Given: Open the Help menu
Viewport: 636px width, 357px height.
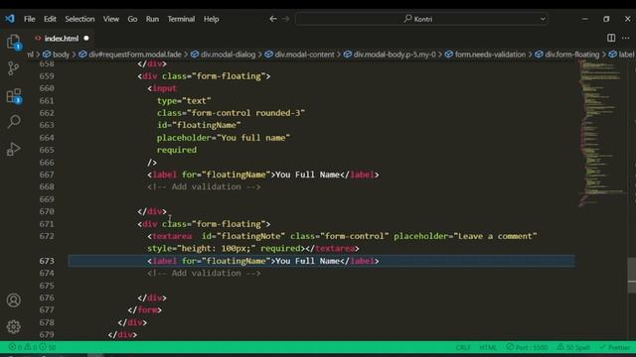Looking at the screenshot, I should 211,19.
